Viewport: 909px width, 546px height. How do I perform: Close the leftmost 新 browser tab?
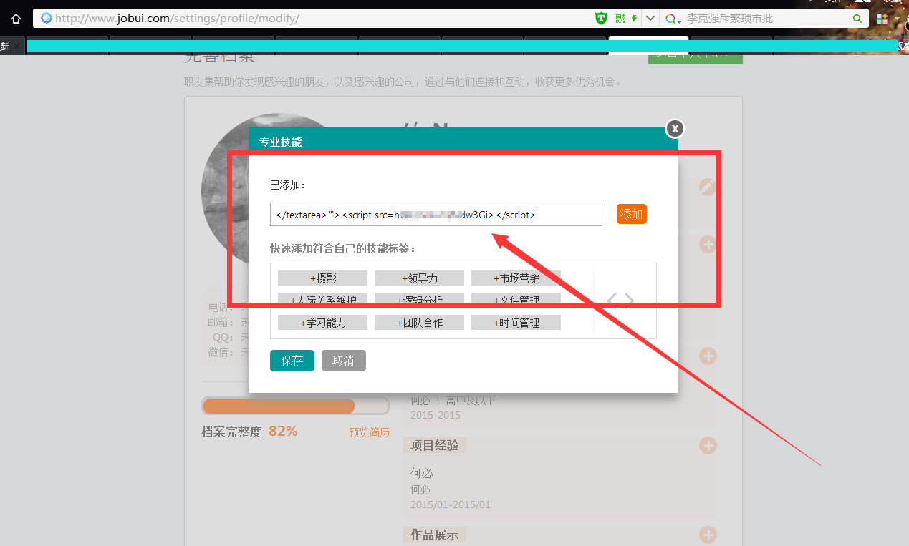[17, 46]
